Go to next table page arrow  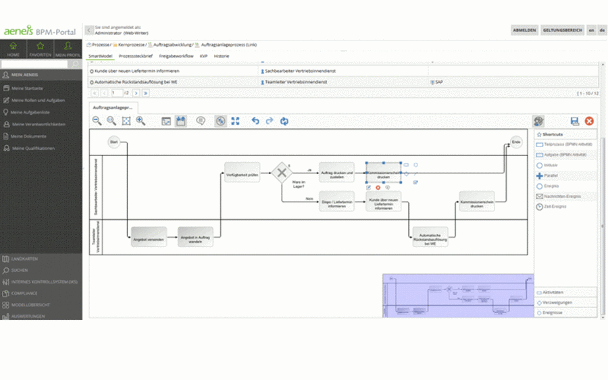tap(136, 93)
